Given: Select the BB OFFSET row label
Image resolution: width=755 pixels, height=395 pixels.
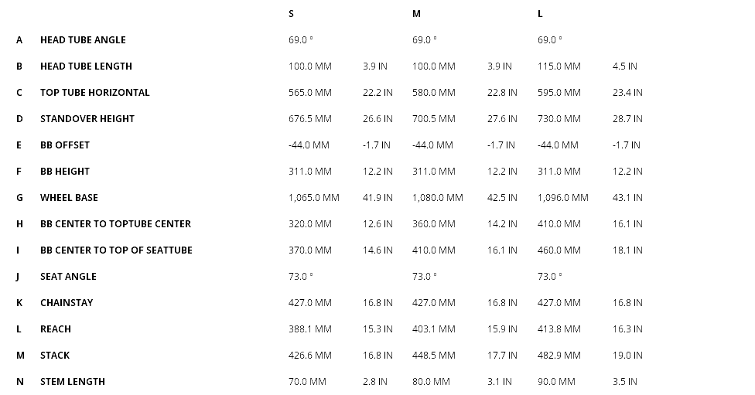Looking at the screenshot, I should click(65, 145).
